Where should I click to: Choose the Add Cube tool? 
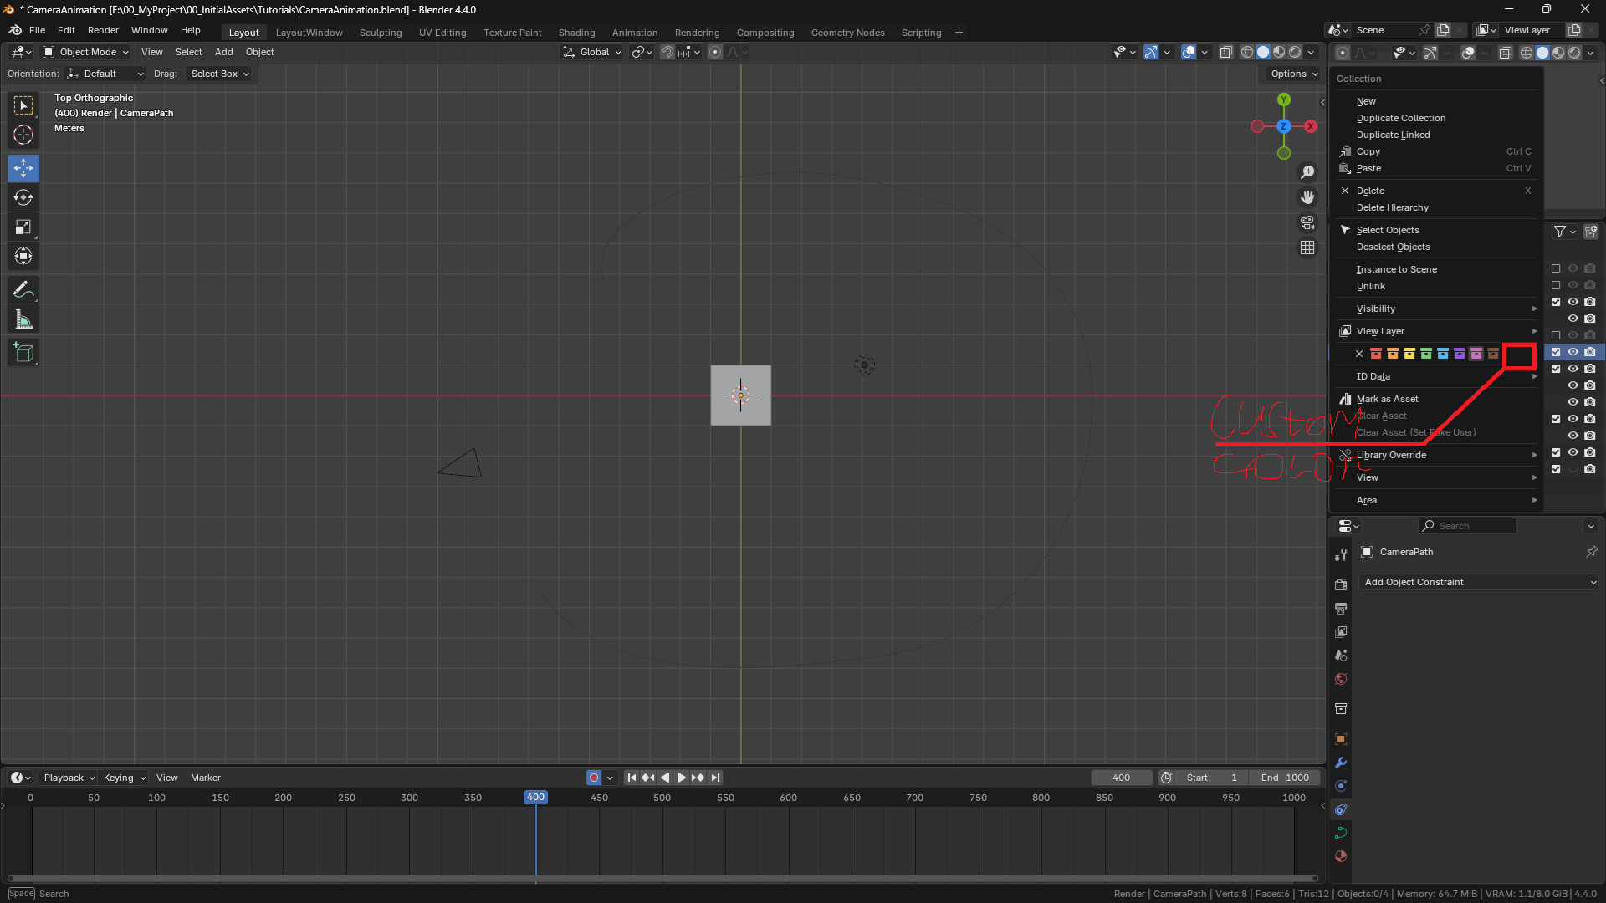point(23,353)
